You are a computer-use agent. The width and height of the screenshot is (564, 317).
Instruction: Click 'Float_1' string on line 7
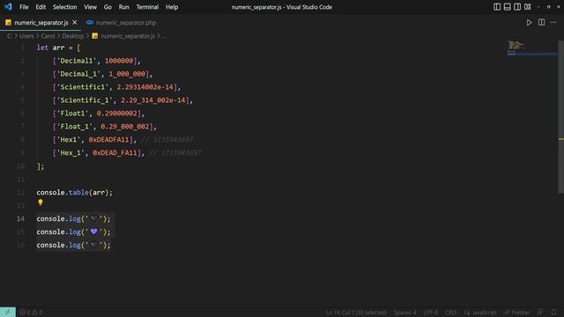click(74, 127)
